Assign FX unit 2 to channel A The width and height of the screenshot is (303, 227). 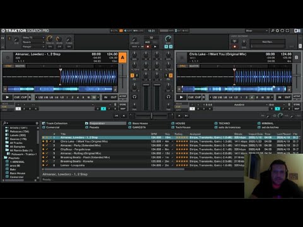point(136,75)
